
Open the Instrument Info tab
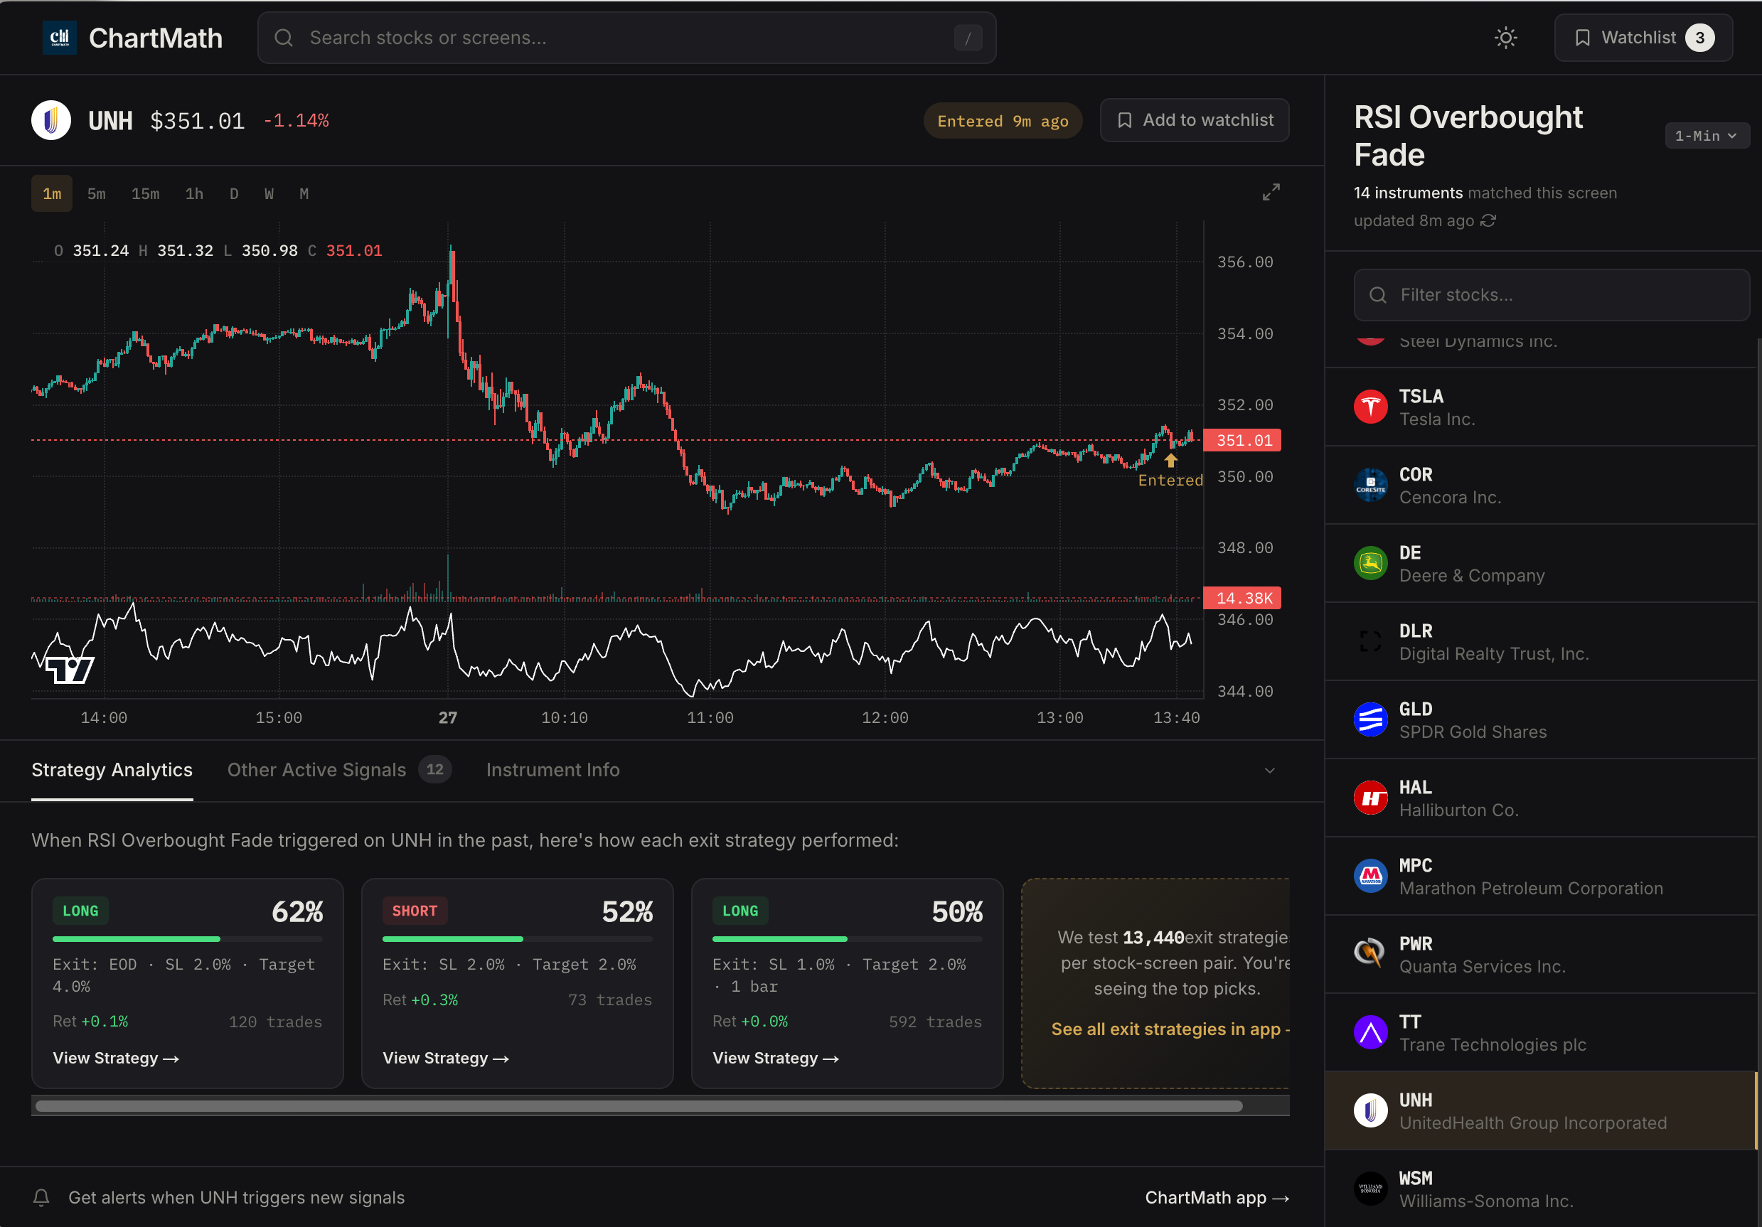[552, 770]
